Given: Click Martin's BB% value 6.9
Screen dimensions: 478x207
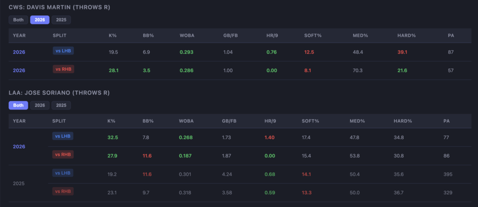Looking at the screenshot, I should [146, 52].
